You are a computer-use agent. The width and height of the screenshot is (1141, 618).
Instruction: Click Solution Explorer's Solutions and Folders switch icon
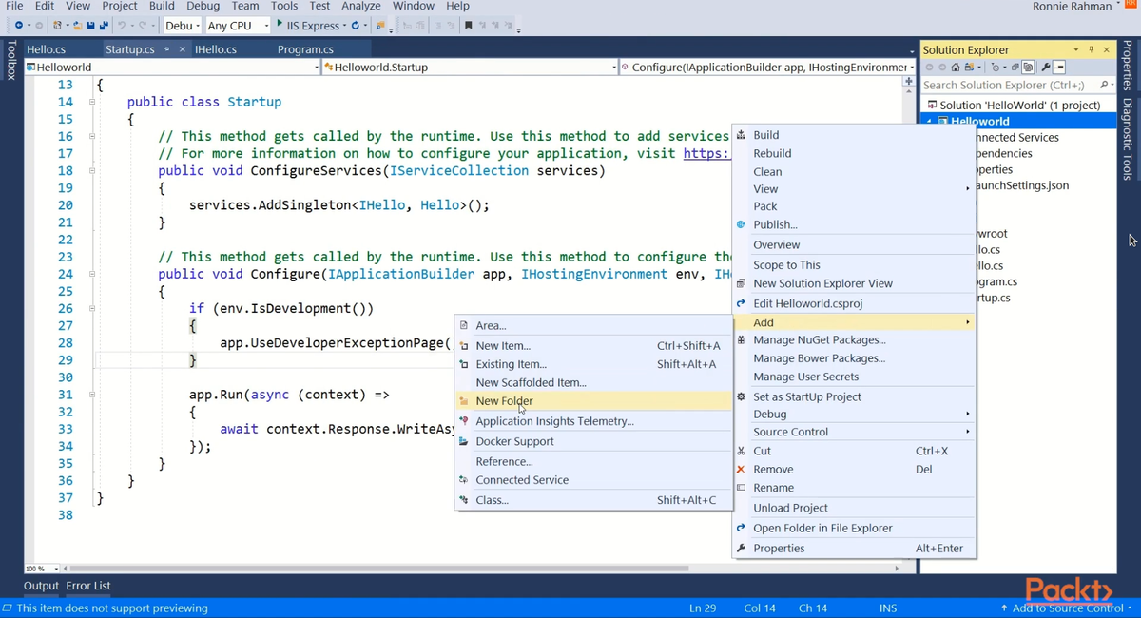[x=969, y=67]
